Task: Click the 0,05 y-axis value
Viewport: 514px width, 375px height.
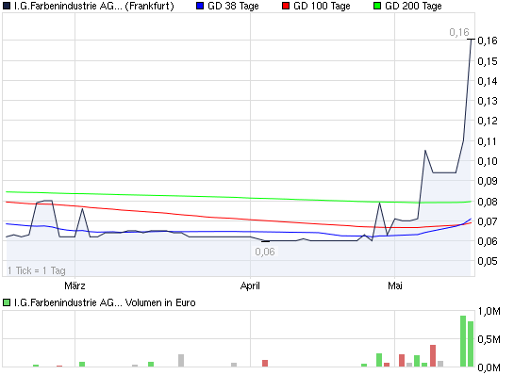Action: pos(488,261)
